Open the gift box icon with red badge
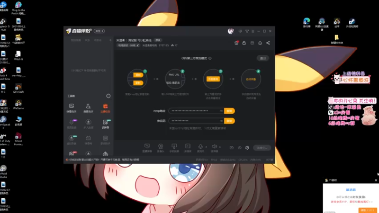Screen dimensions: 379x213 (x=236, y=43)
